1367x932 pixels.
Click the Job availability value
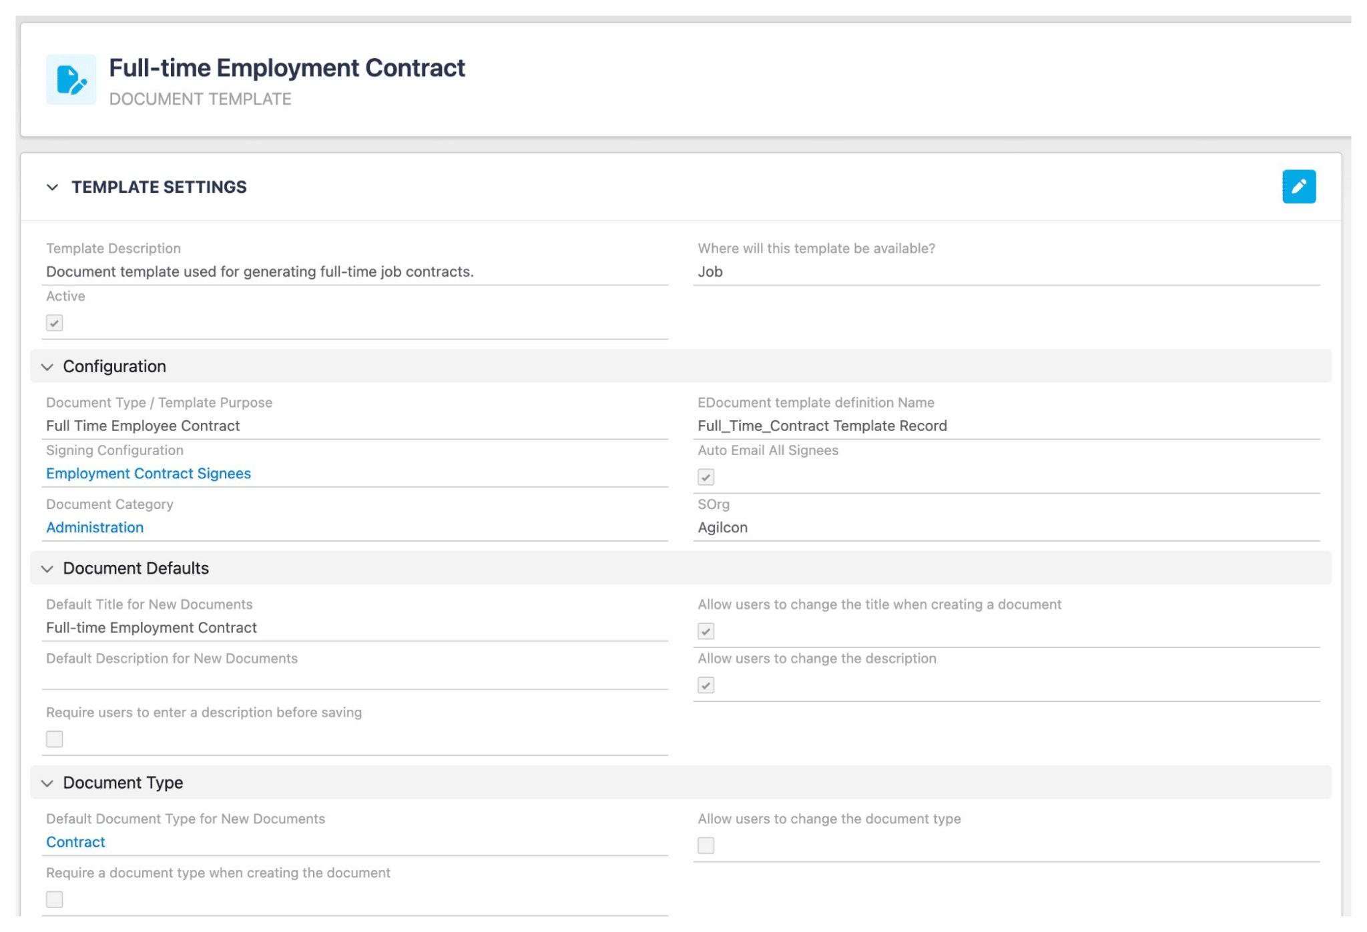[710, 272]
